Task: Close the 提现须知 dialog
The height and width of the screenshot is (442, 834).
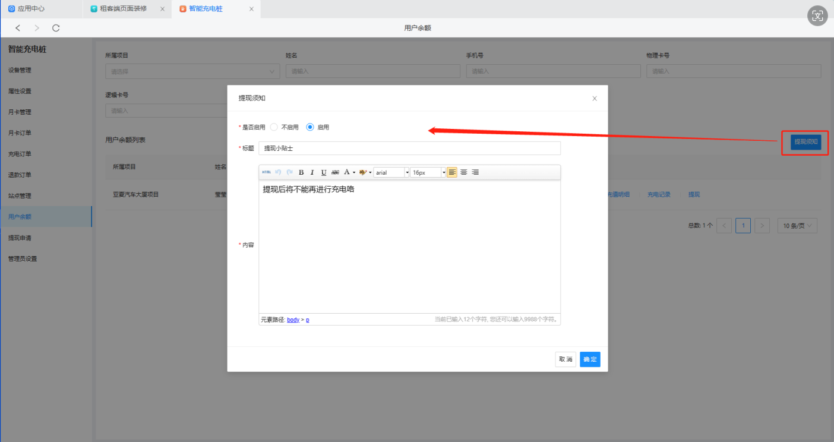Action: tap(595, 99)
